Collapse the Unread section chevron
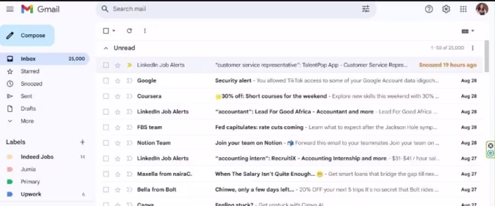Screen dimensions: 495x206 tap(106, 48)
